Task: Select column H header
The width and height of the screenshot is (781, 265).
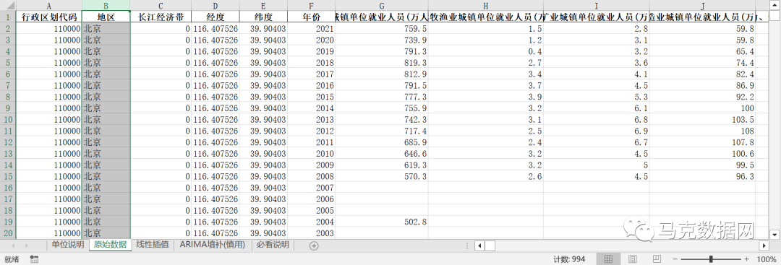Action: (x=486, y=6)
